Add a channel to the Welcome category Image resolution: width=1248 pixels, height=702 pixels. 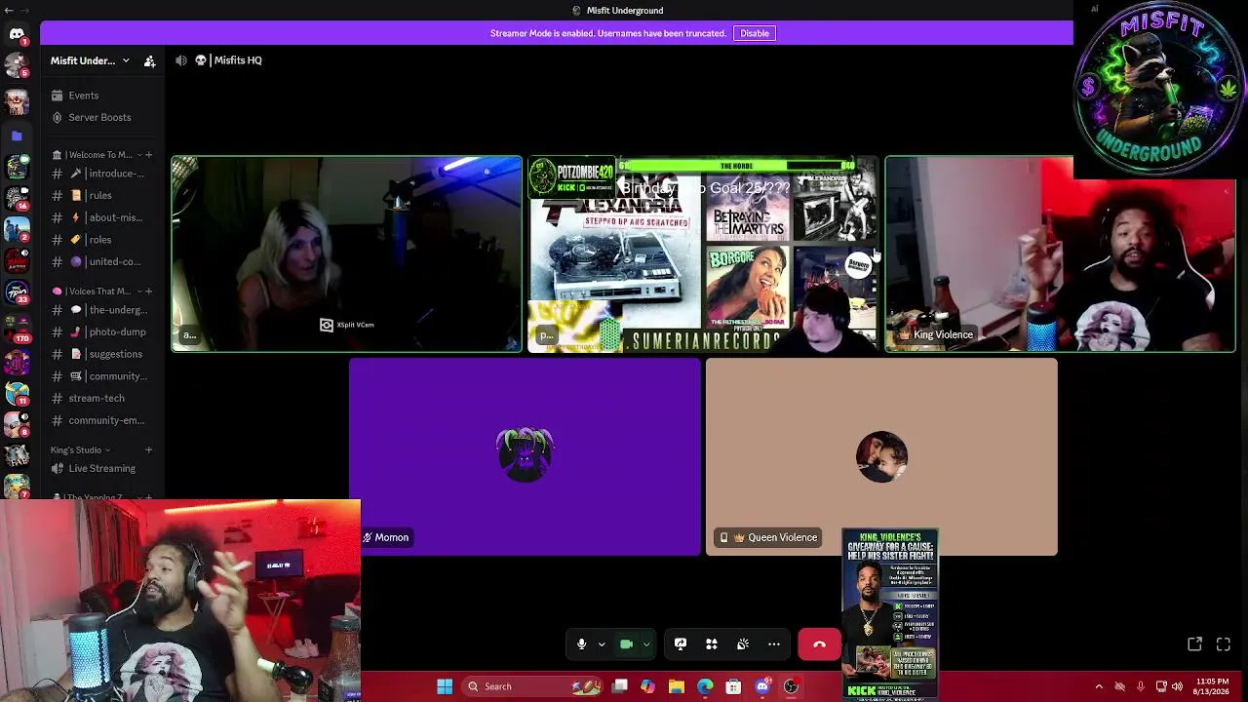(148, 155)
